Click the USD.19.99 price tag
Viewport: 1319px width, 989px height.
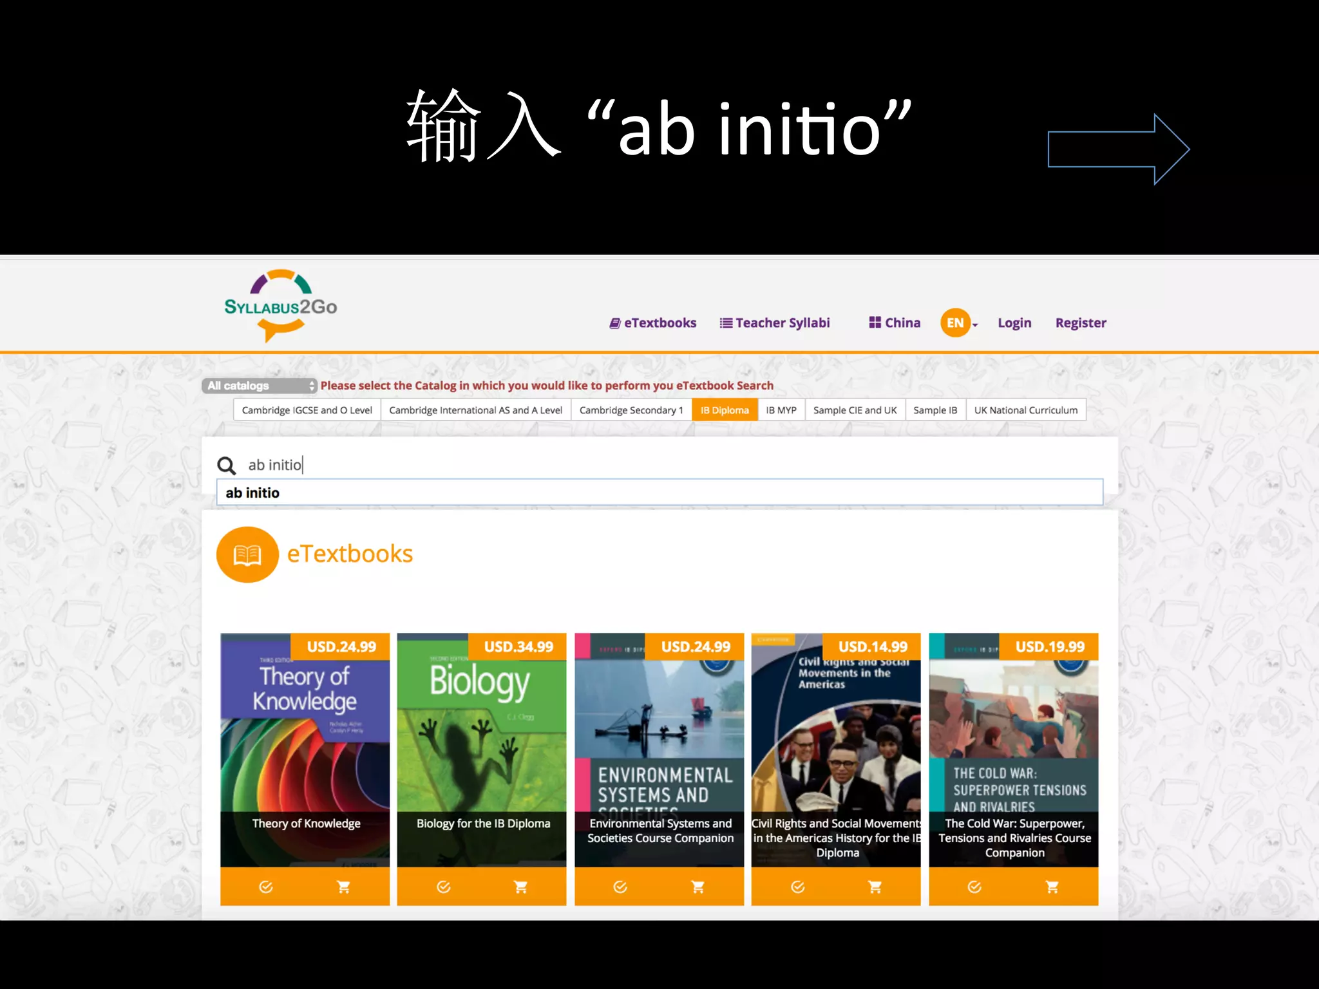point(1049,646)
